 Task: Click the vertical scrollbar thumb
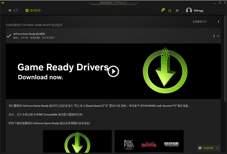click(226, 59)
